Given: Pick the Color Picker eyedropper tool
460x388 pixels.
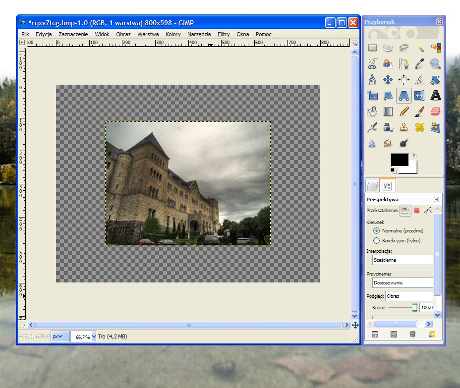Looking at the screenshot, I should pyautogui.click(x=420, y=64).
